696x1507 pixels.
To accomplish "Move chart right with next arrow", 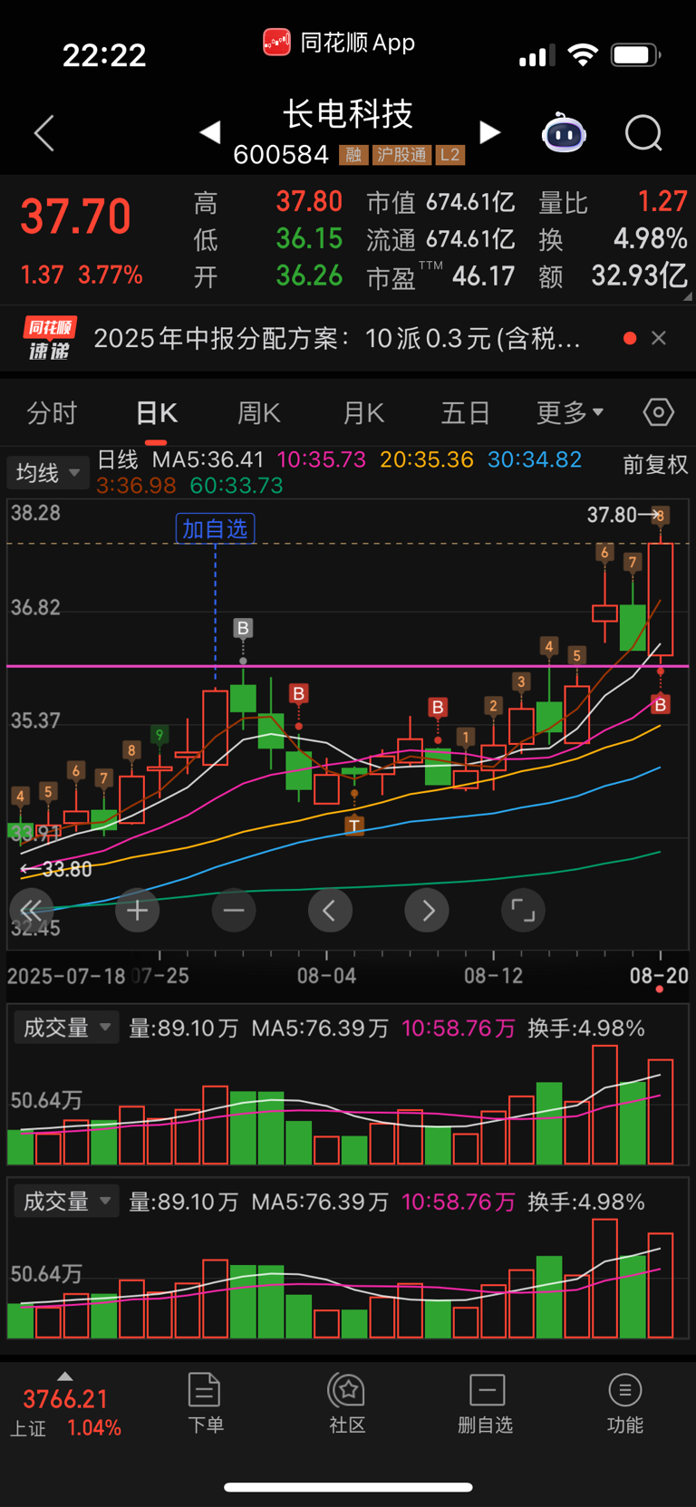I will tap(428, 910).
